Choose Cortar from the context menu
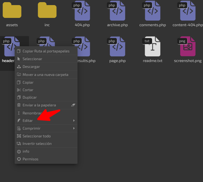The image size is (203, 182). (x=46, y=90)
